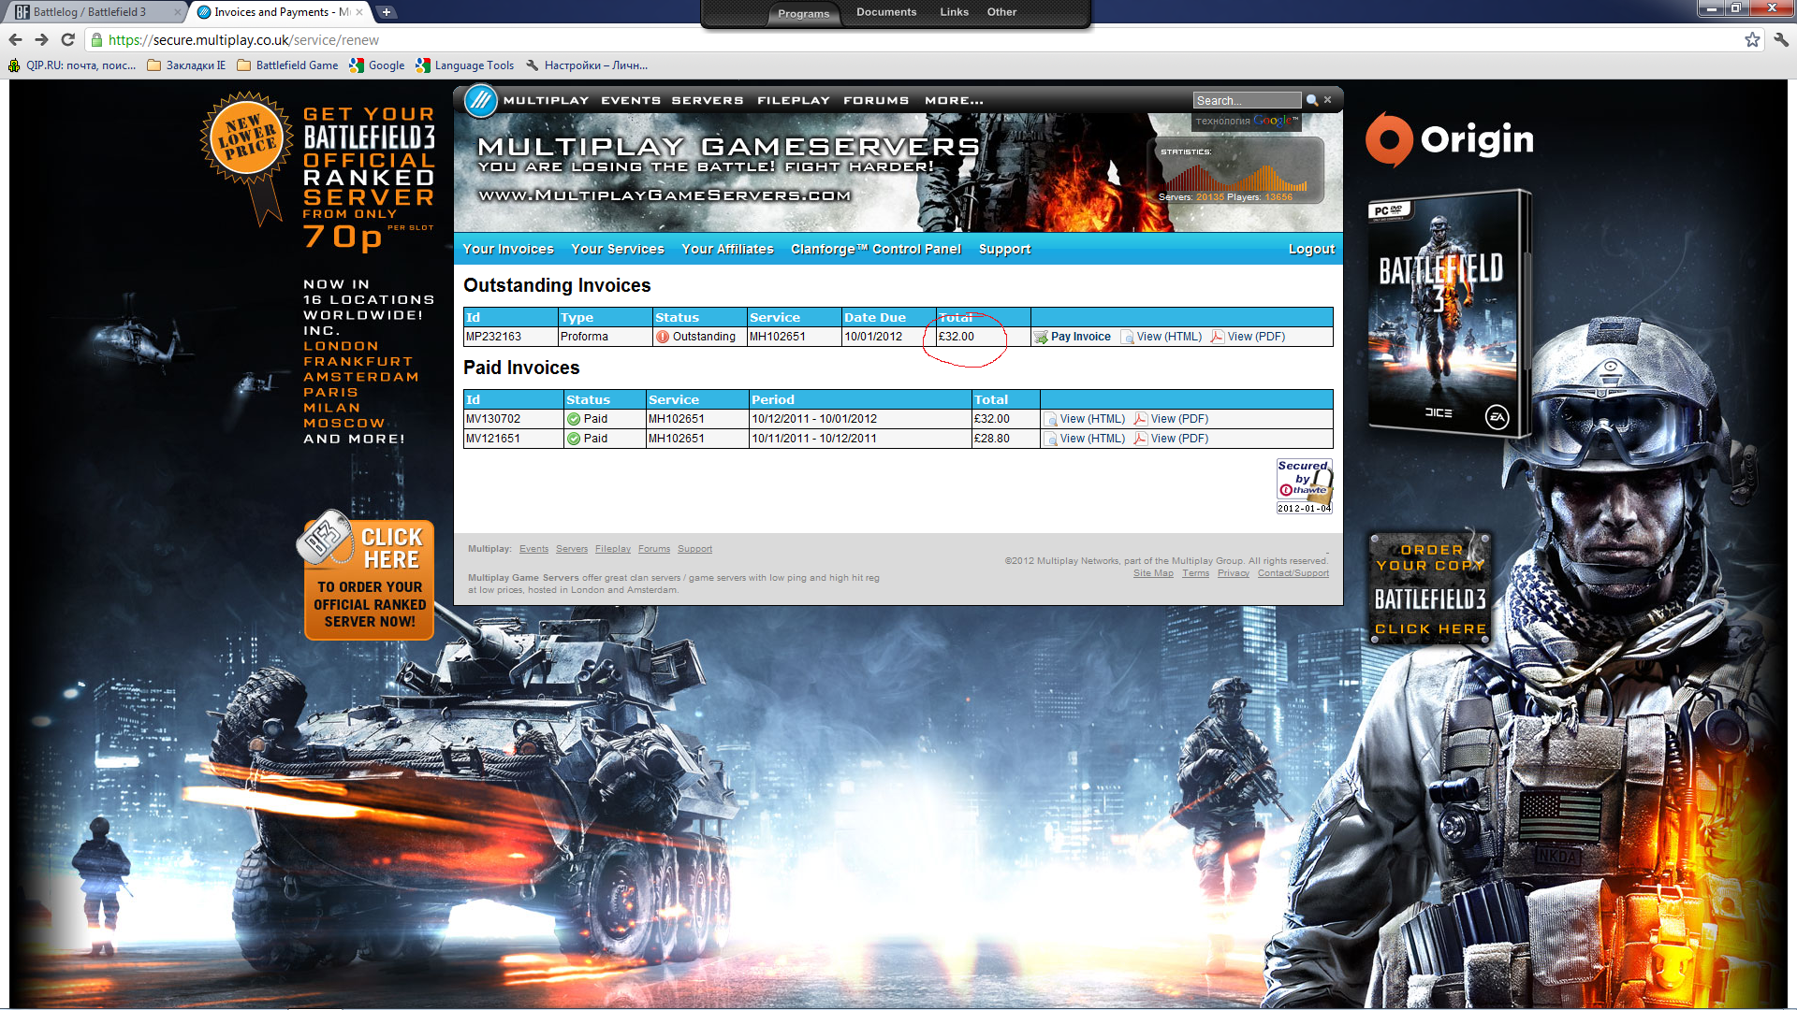Open FILEPLAY in top navigation
The image size is (1797, 1010).
(794, 100)
